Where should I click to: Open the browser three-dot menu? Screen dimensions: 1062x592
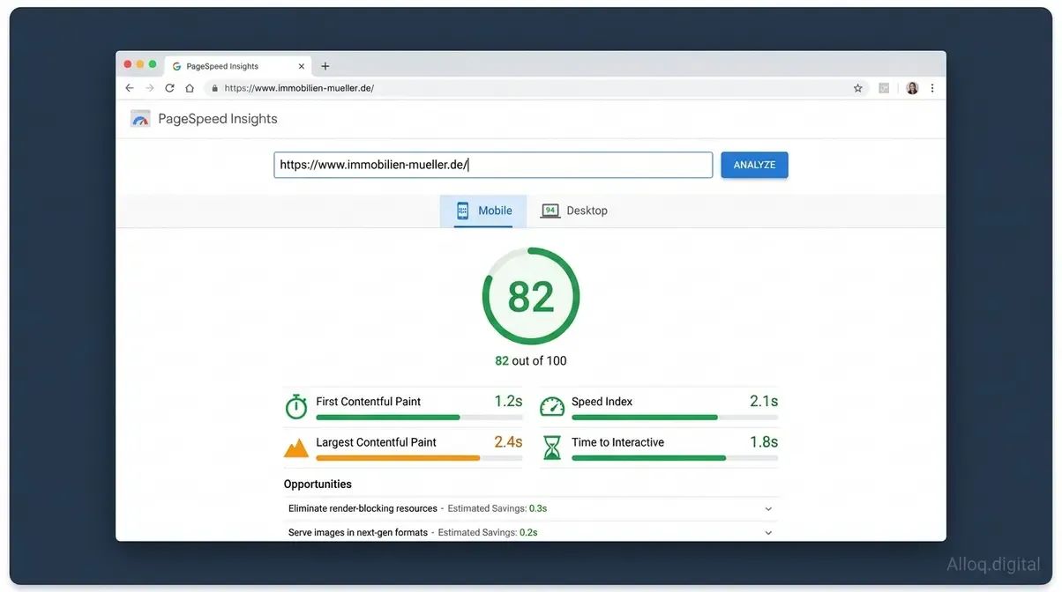[932, 88]
